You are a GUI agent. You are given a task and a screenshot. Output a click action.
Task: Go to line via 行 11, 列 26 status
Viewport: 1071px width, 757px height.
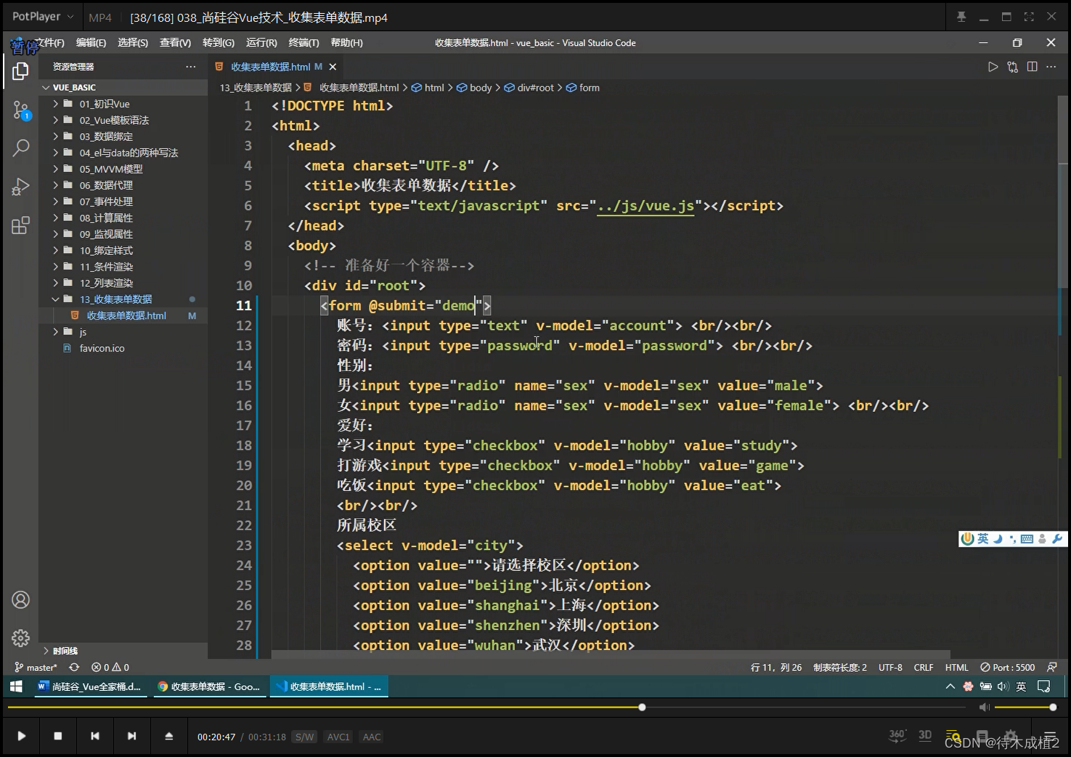(776, 667)
